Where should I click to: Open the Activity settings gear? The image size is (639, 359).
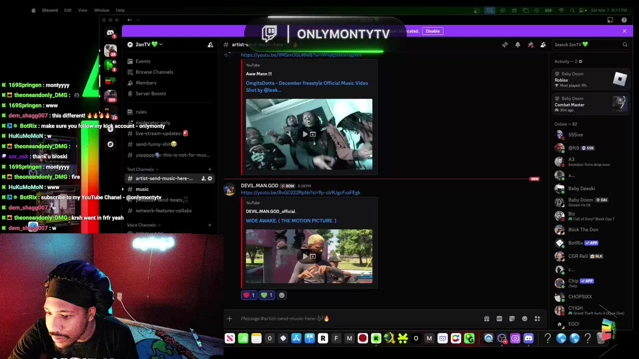(x=580, y=61)
